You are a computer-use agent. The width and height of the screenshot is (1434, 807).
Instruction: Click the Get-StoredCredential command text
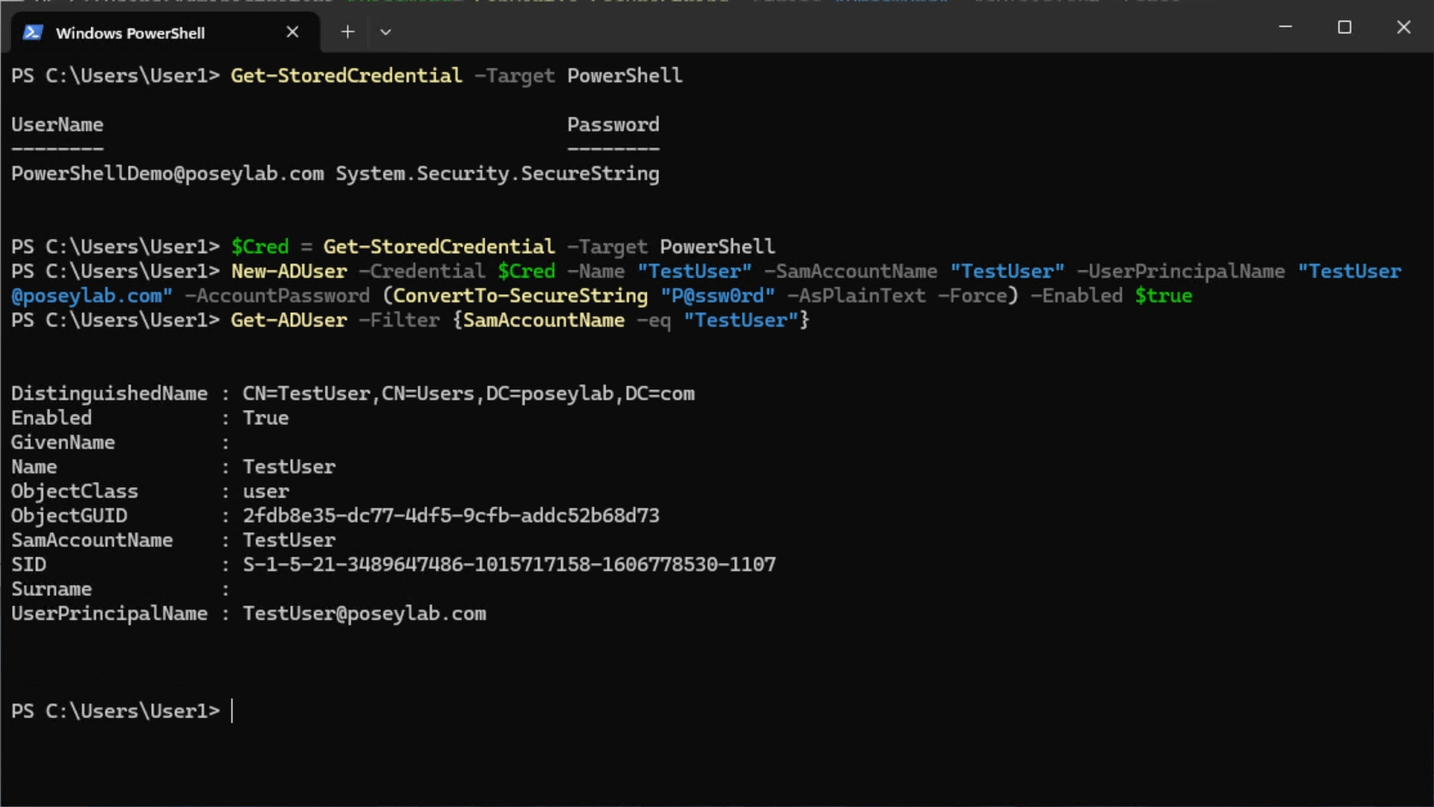pyautogui.click(x=345, y=75)
